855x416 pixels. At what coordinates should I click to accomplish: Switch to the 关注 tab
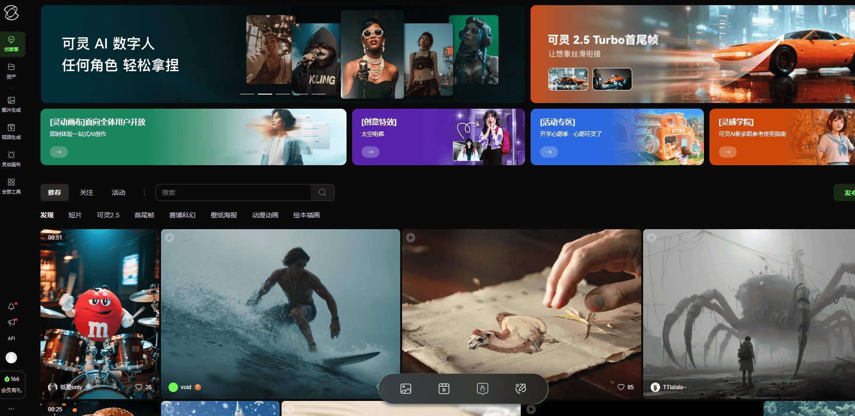tap(87, 192)
